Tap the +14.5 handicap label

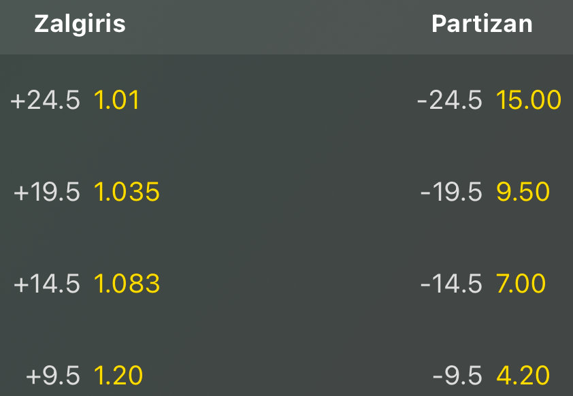46,284
